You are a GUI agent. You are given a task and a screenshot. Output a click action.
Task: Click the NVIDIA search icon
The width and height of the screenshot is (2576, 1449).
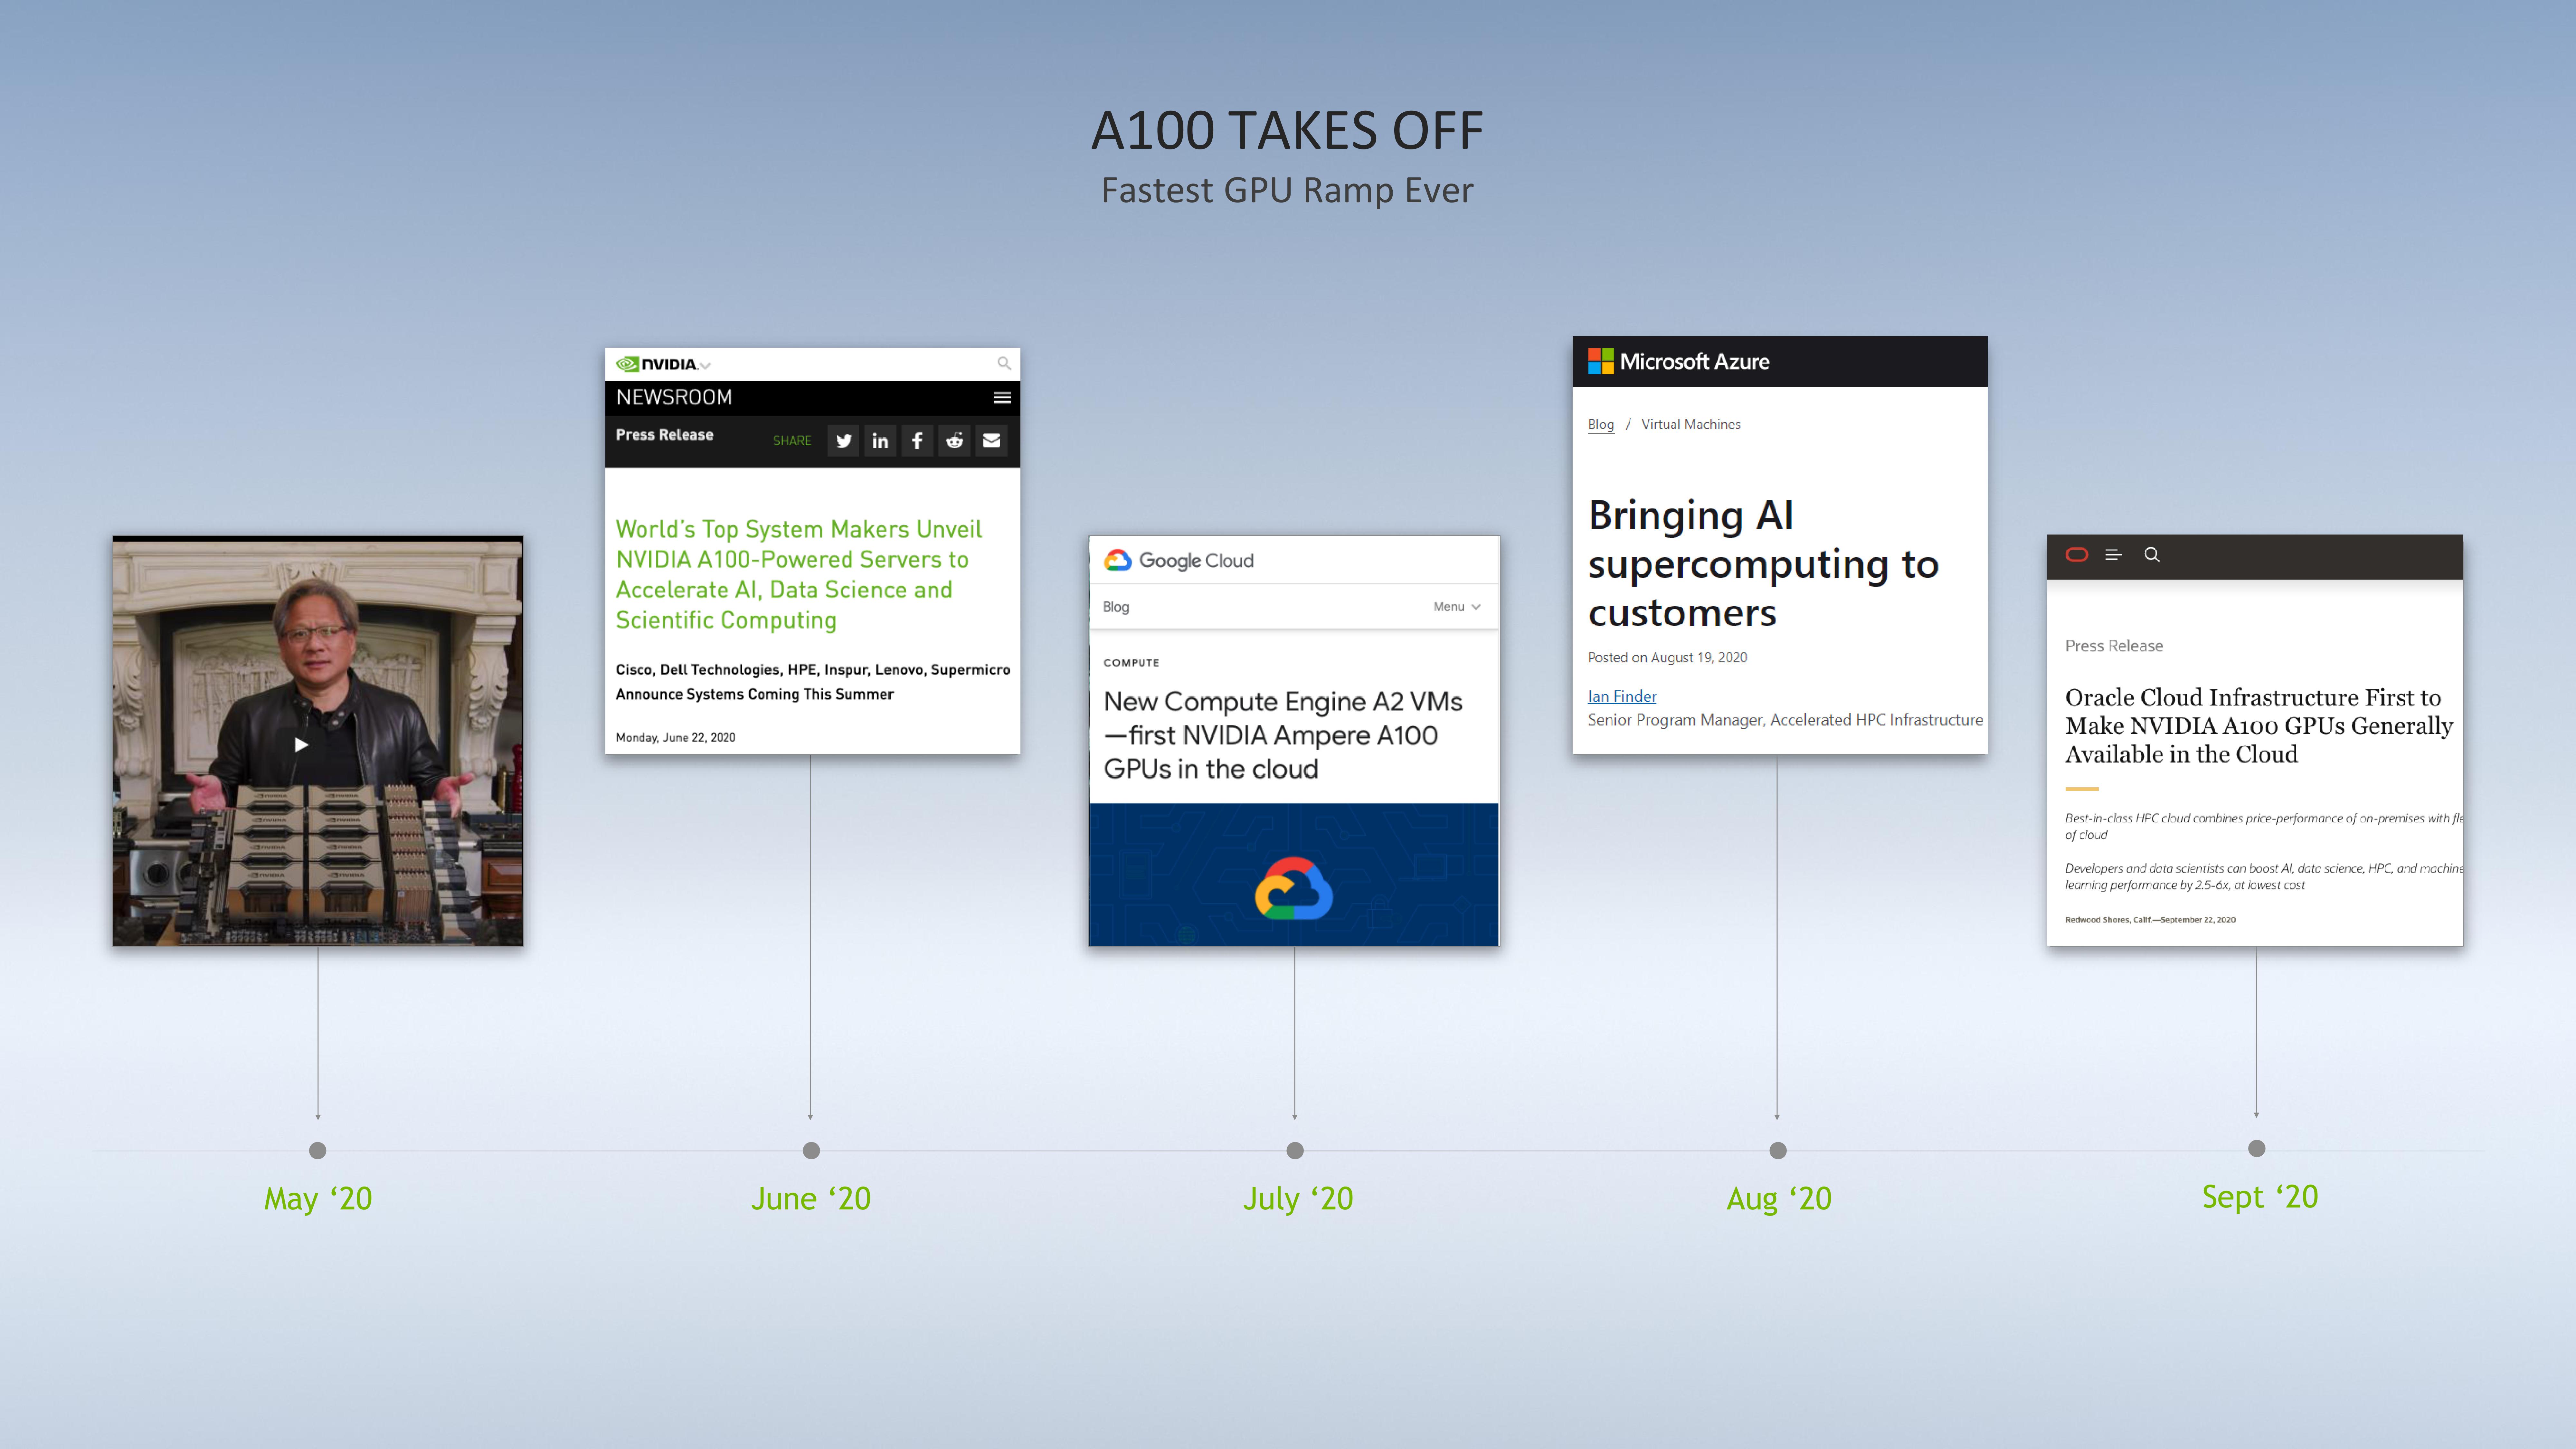pos(1007,363)
